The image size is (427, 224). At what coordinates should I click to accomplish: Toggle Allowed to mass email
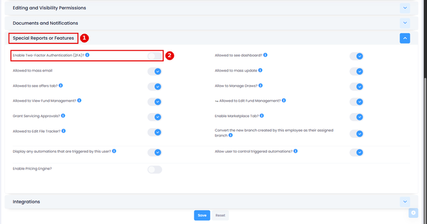tap(154, 71)
